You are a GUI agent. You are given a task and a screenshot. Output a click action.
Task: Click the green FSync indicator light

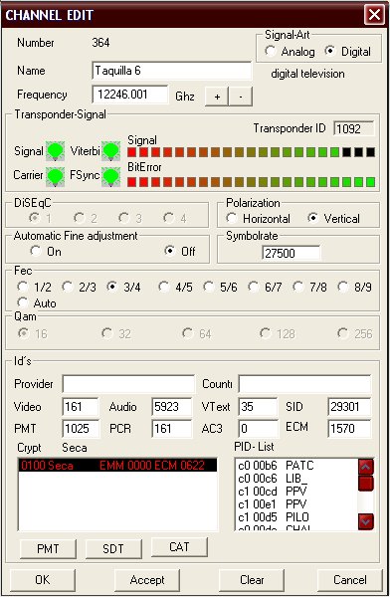110,177
